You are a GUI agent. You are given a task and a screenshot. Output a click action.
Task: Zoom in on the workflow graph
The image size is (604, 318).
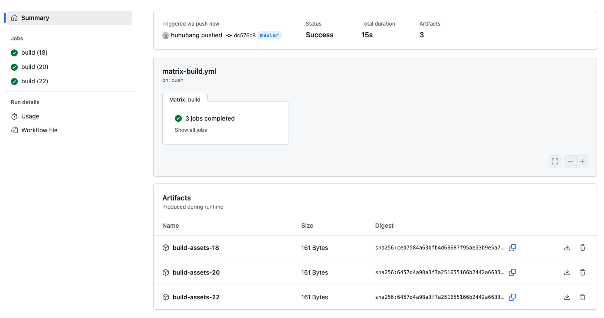582,161
